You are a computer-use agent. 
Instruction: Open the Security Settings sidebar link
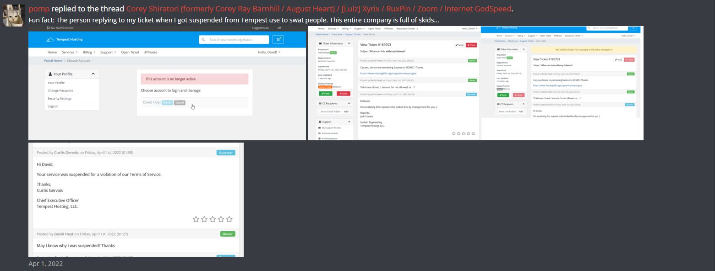[60, 98]
